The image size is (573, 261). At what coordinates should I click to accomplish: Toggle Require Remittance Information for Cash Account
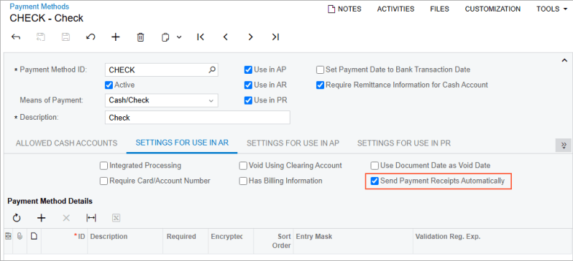[x=320, y=85]
